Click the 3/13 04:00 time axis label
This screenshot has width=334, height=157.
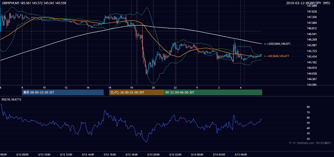click(241, 155)
